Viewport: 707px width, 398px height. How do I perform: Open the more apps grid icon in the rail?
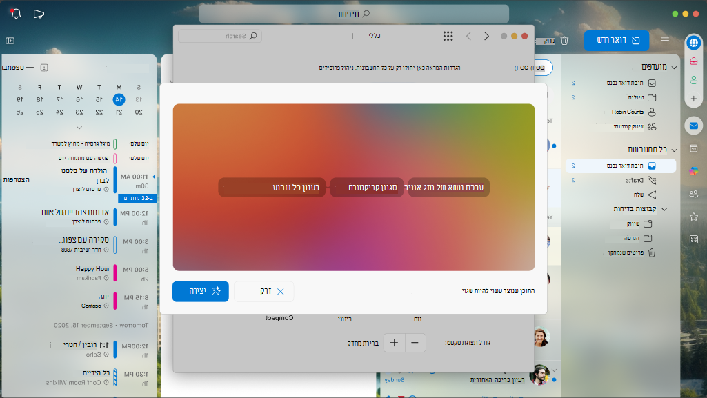(693, 239)
